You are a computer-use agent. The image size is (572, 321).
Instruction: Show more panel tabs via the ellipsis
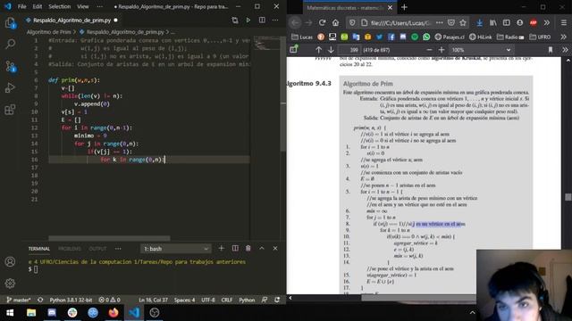[118, 249]
